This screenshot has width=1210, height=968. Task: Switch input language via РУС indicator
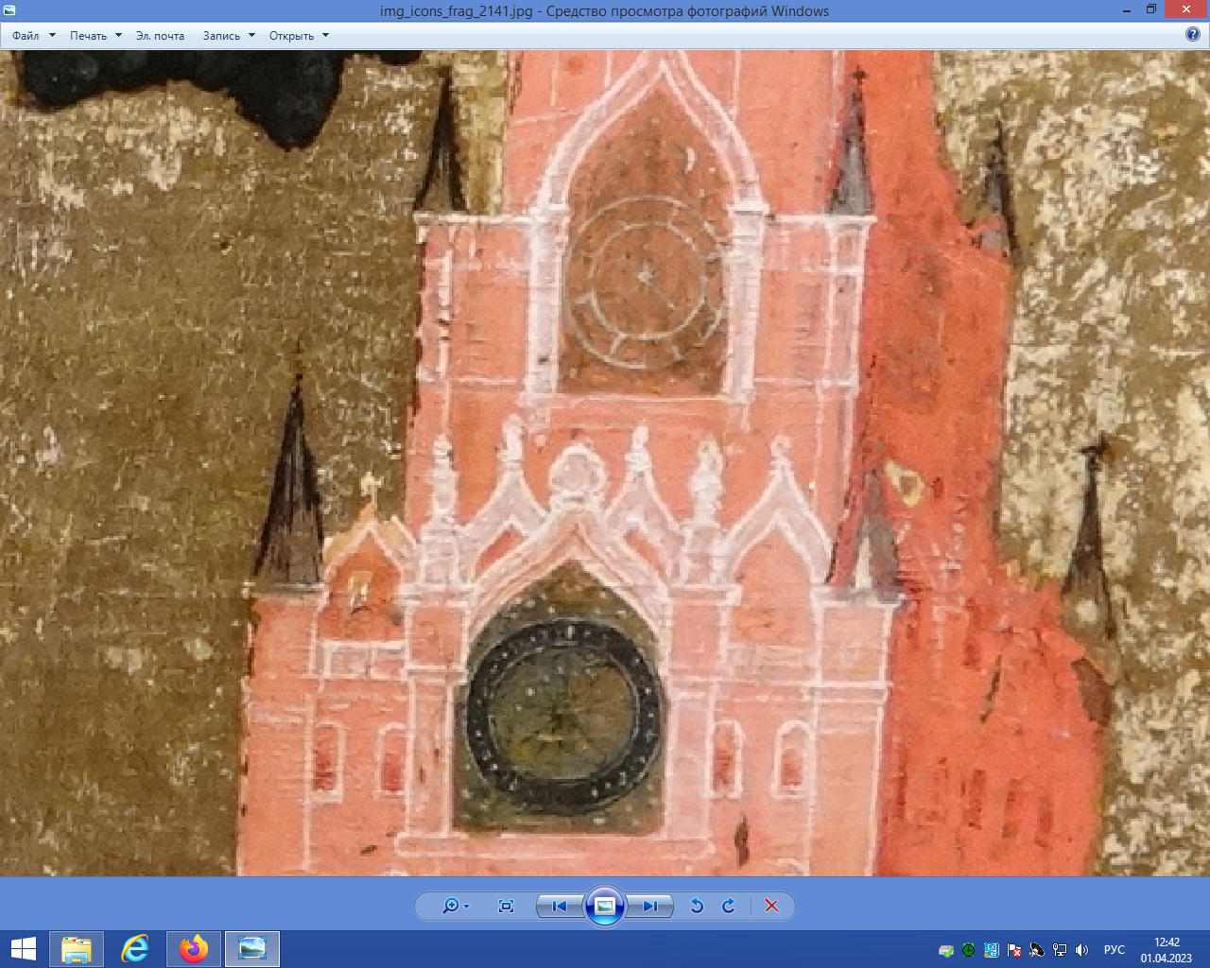coord(1115,950)
